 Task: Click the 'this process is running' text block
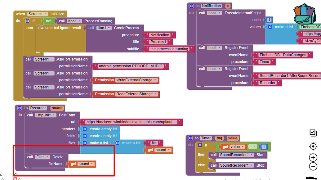[169, 49]
